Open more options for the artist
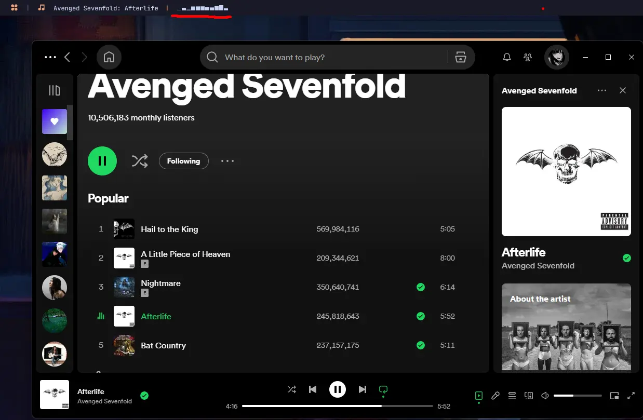Image resolution: width=643 pixels, height=420 pixels. (227, 161)
